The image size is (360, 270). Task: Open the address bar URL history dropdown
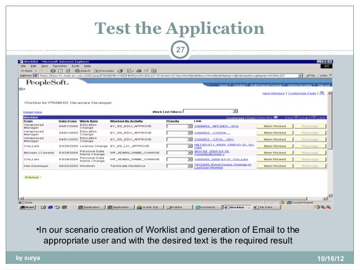pos(300,76)
